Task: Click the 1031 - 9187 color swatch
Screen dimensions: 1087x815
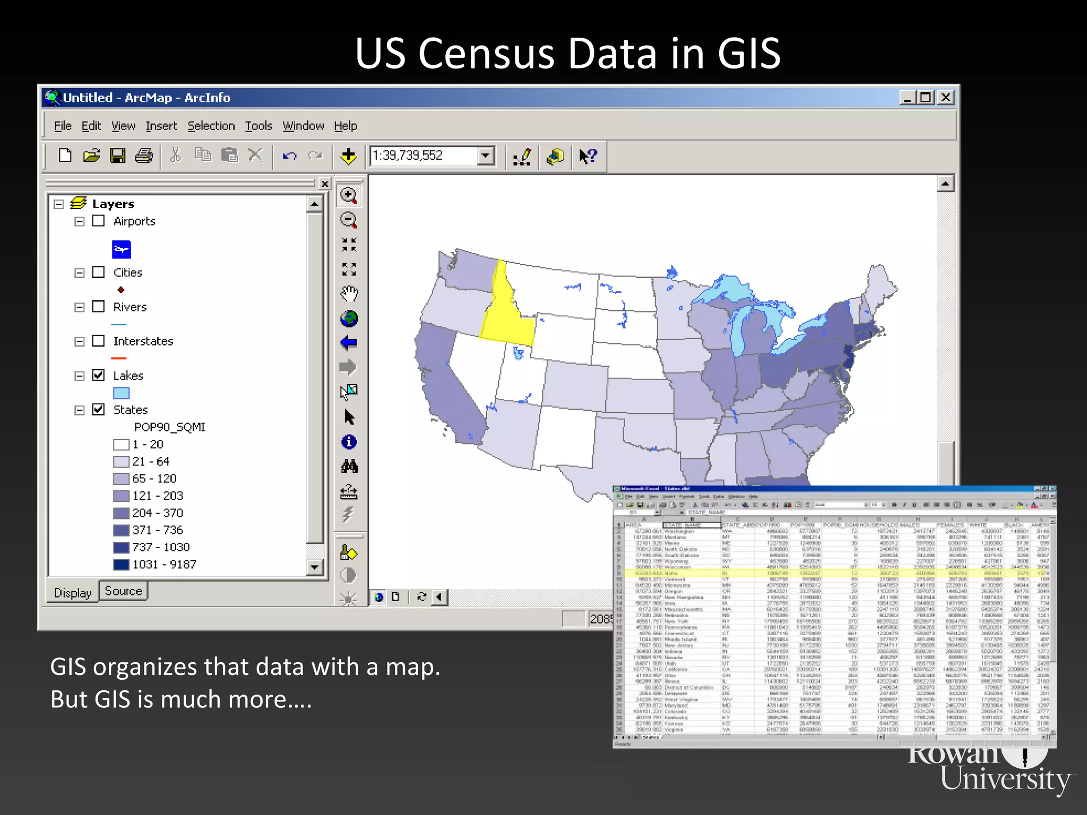Action: click(121, 565)
